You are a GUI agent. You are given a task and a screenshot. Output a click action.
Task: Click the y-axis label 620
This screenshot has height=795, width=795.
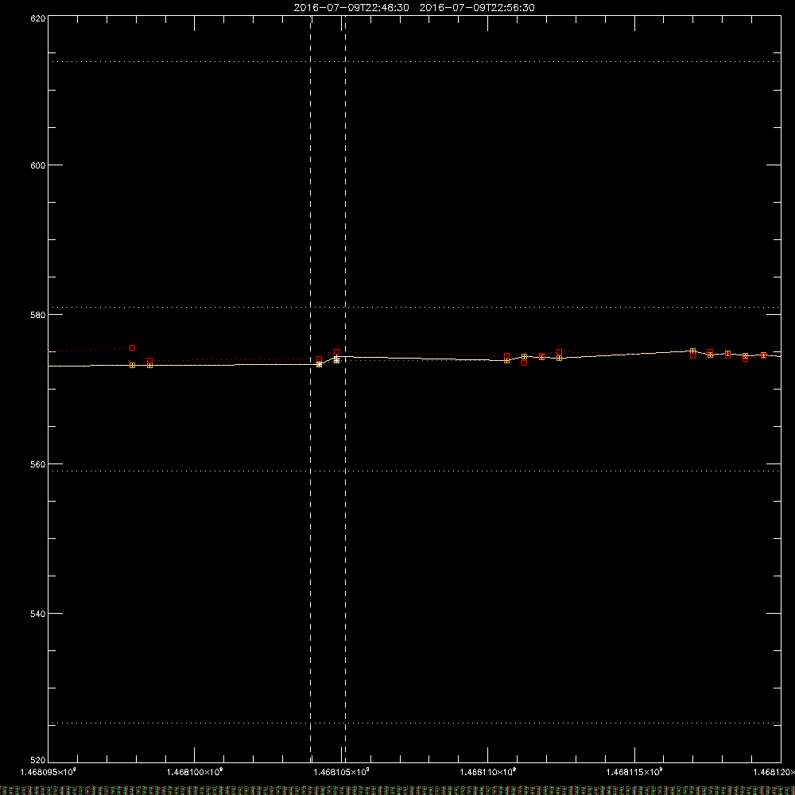pos(38,19)
